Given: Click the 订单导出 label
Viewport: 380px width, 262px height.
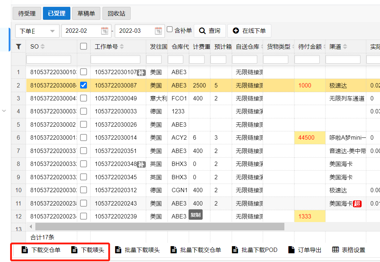Looking at the screenshot, I should coord(310,250).
